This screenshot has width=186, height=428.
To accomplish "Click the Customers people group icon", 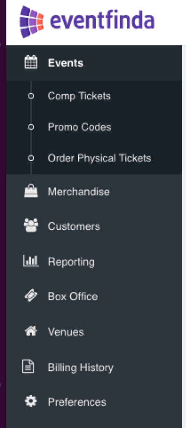I will (31, 226).
